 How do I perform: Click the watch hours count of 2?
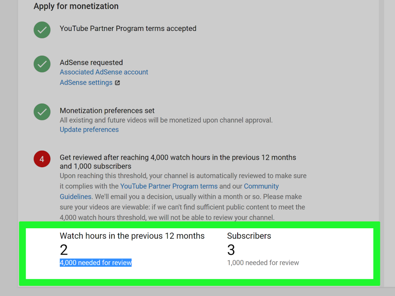click(x=64, y=250)
